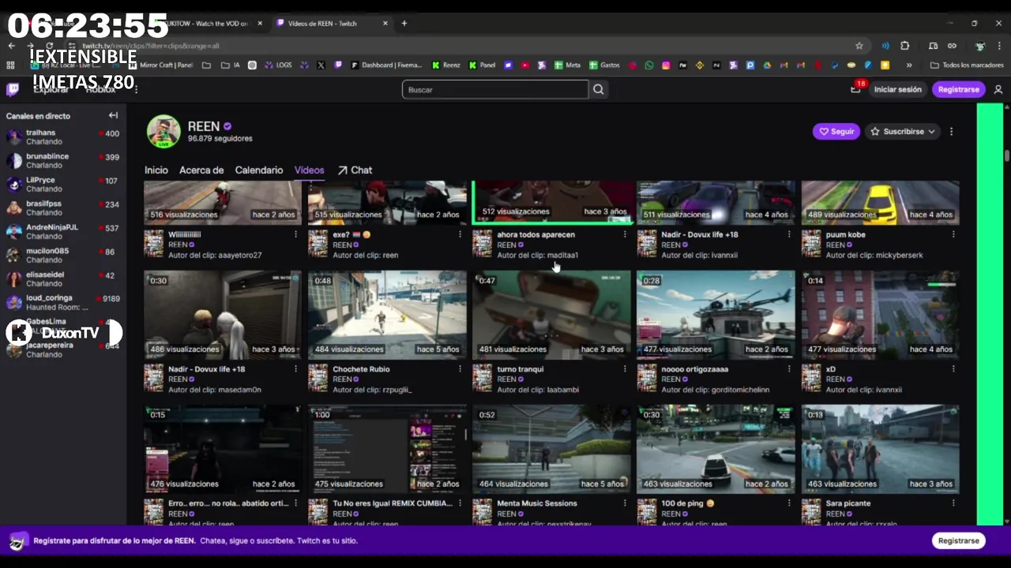The height and width of the screenshot is (568, 1011).
Task: Play the 100 de ping clip thumbnail
Action: (716, 450)
